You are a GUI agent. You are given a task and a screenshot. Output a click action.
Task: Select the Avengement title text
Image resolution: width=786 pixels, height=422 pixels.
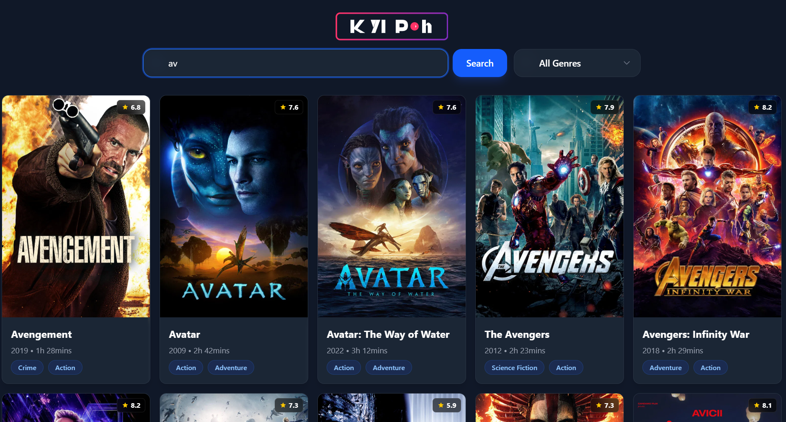coord(41,335)
